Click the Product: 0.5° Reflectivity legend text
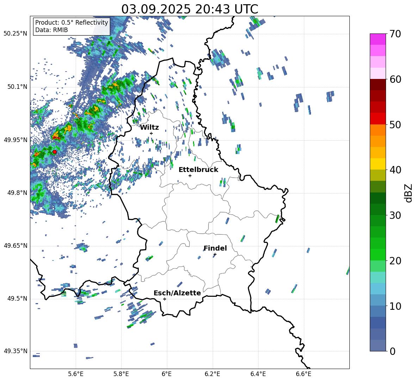Screen dimensions: 417x381 [71, 22]
